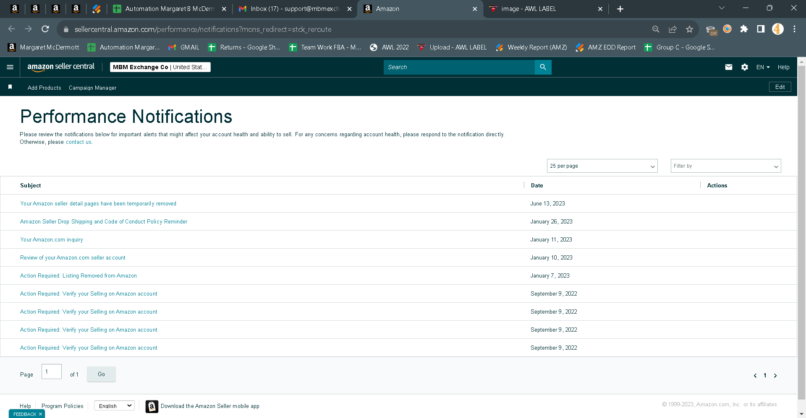Click the Seller Central Search field
The height and width of the screenshot is (418, 806).
(459, 67)
